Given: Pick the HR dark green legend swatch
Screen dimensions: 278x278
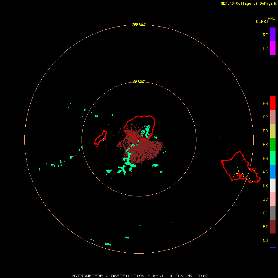Looking at the screenshot, I should pyautogui.click(x=273, y=145).
